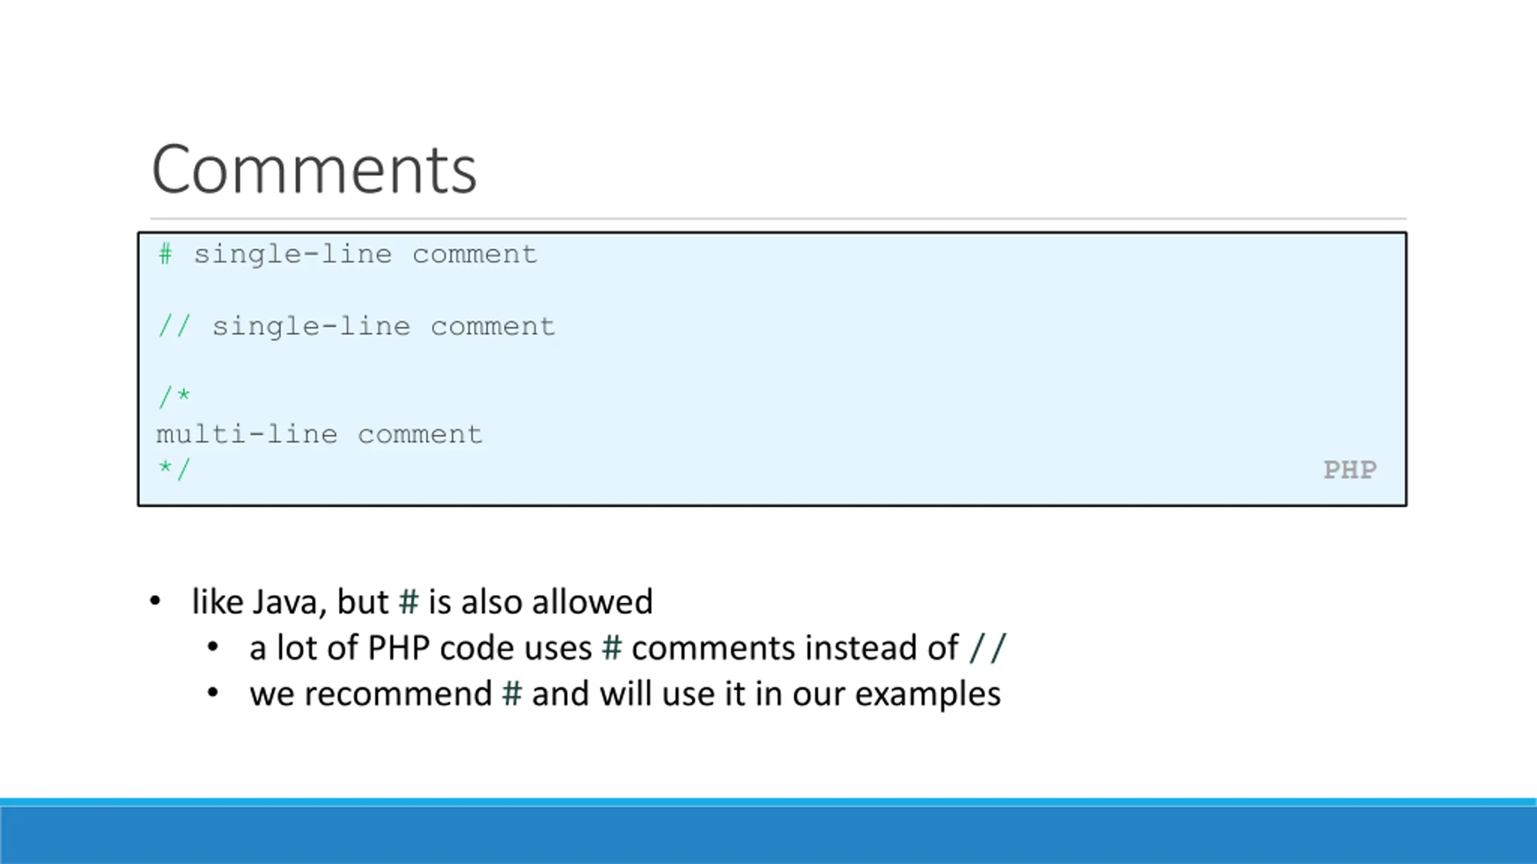Click the opening /* comment marker
1537x864 pixels.
pos(174,398)
